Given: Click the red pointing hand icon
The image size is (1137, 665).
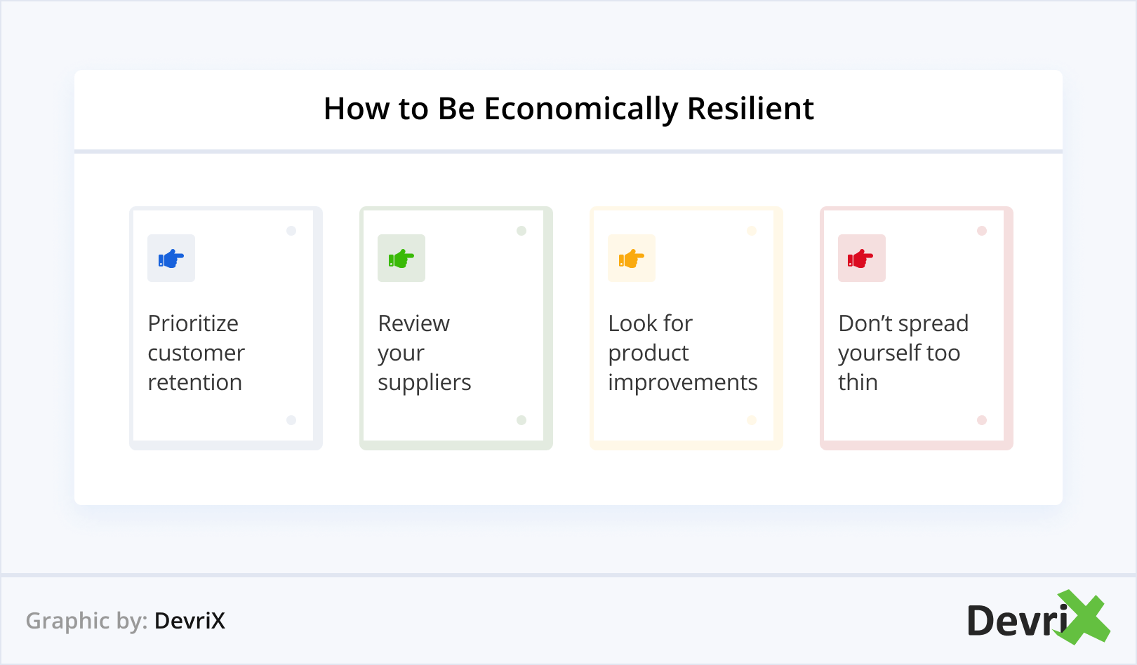Looking at the screenshot, I should tap(861, 259).
